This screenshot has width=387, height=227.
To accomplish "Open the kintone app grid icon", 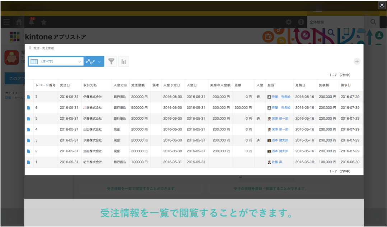I will click(x=15, y=36).
